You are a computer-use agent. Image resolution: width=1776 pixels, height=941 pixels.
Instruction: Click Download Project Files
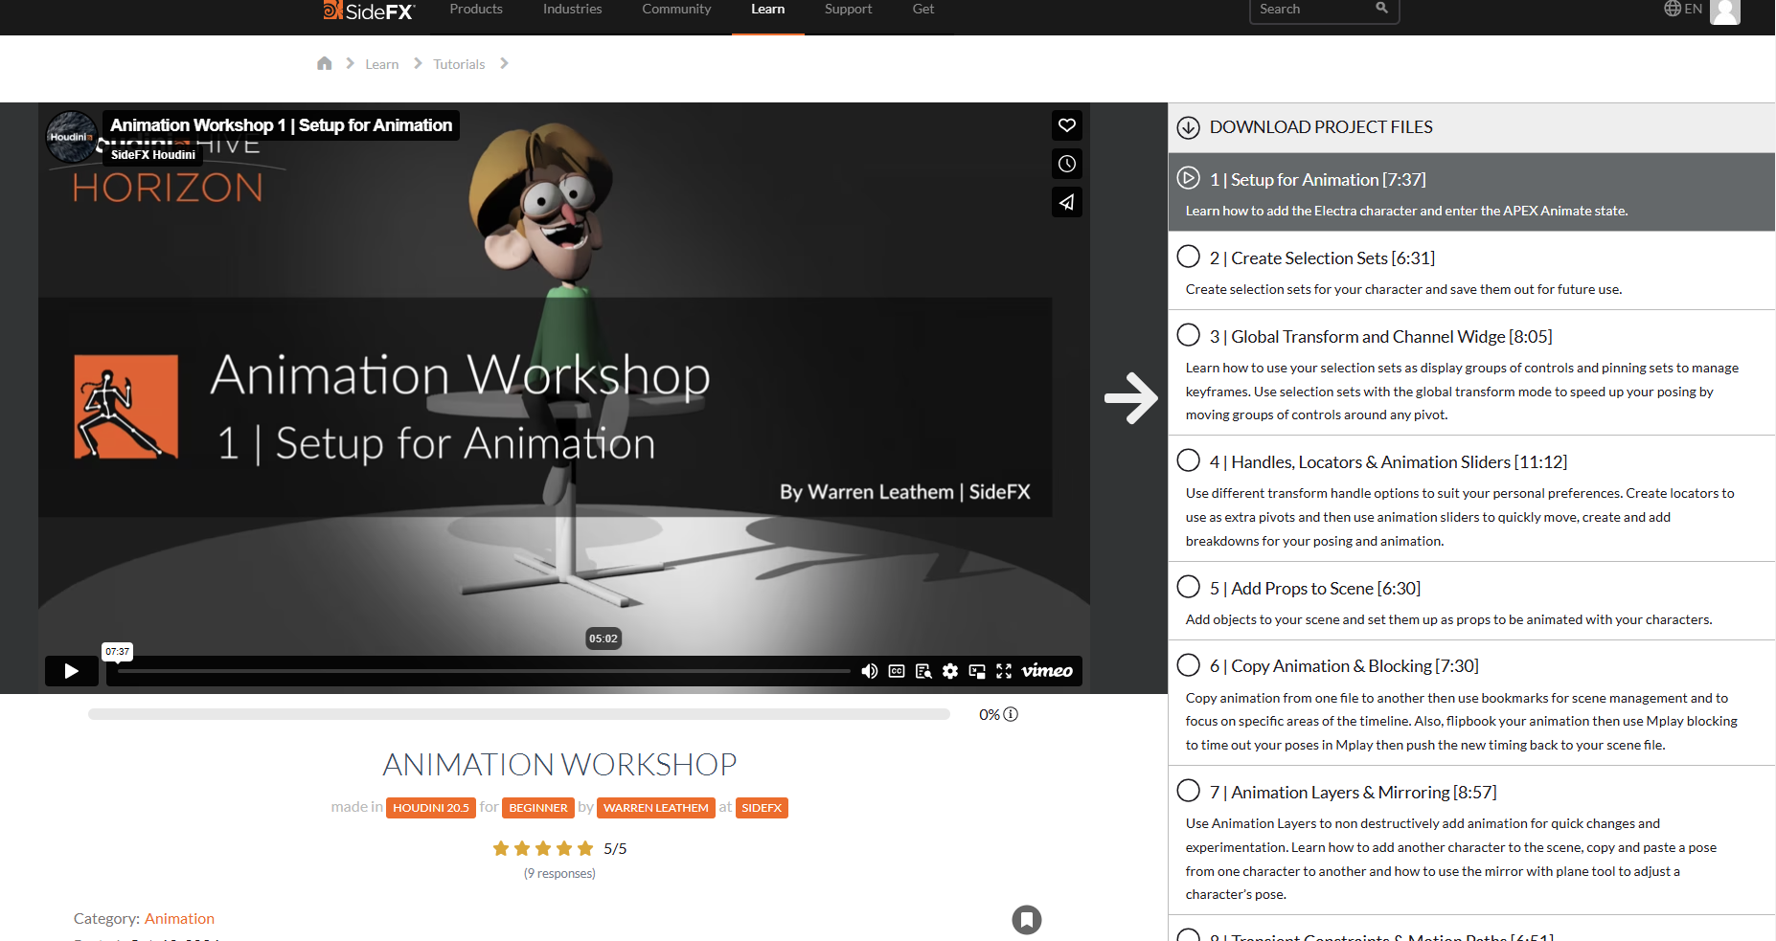[x=1320, y=127]
